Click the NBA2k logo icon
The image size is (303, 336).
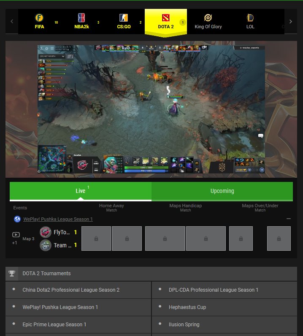pyautogui.click(x=81, y=18)
